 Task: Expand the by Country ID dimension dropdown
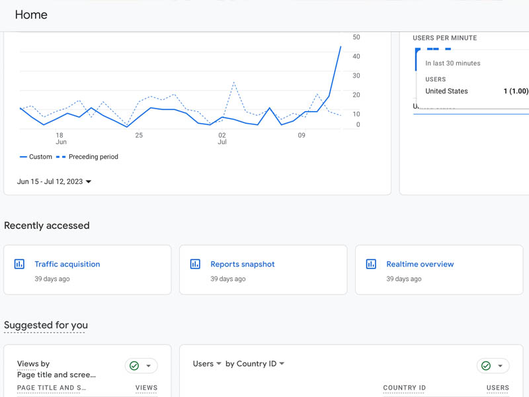pos(255,363)
